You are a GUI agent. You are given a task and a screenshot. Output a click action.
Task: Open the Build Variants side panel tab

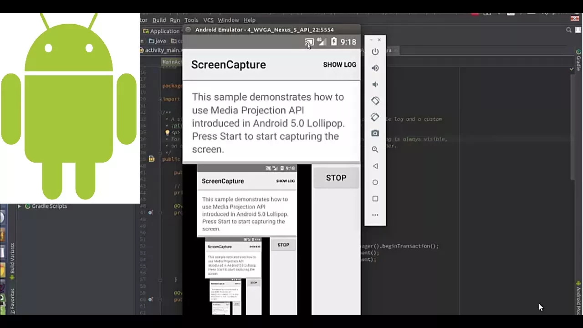point(13,261)
